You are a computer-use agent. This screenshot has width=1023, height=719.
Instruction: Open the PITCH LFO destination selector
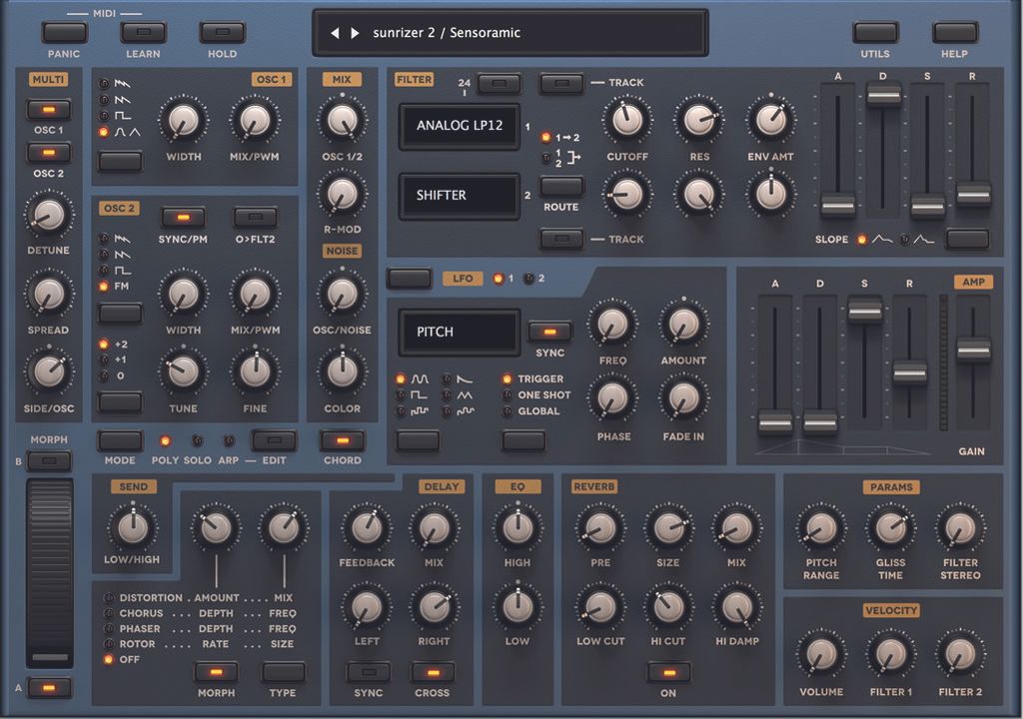458,331
